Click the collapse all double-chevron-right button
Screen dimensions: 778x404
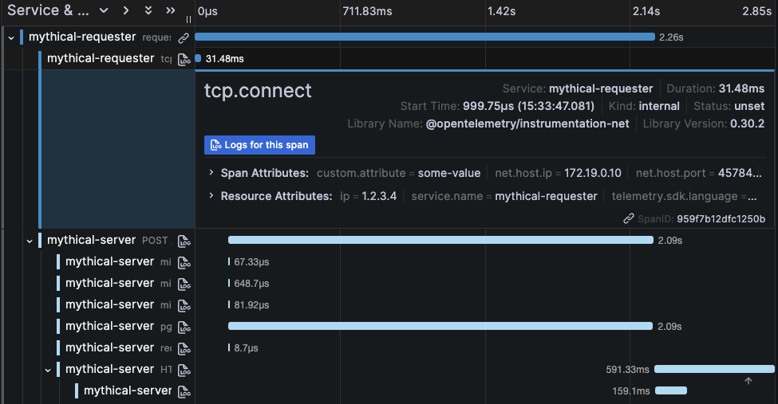(x=170, y=11)
